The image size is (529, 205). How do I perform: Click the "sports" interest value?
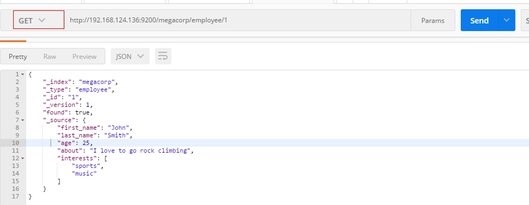point(86,166)
